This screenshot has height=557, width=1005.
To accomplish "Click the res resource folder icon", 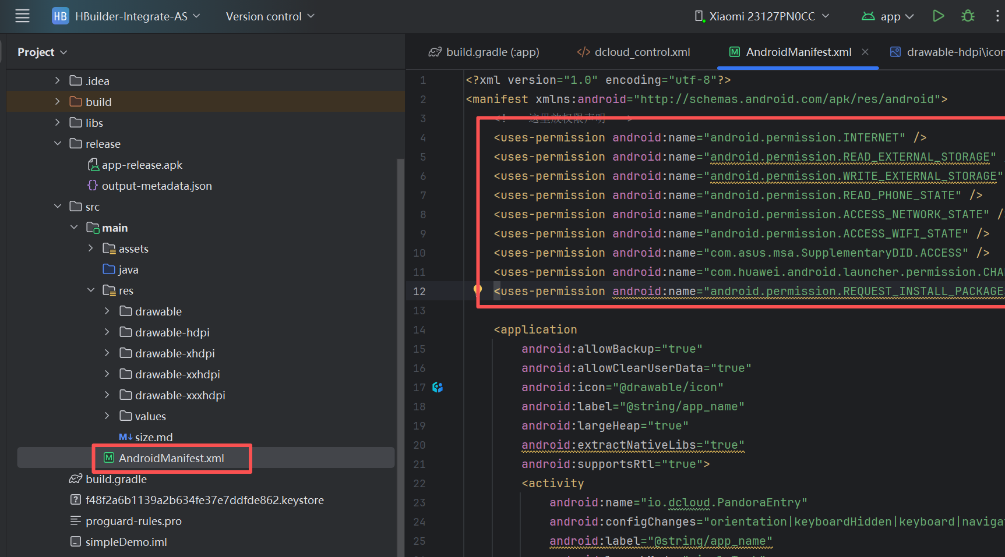I will [109, 290].
